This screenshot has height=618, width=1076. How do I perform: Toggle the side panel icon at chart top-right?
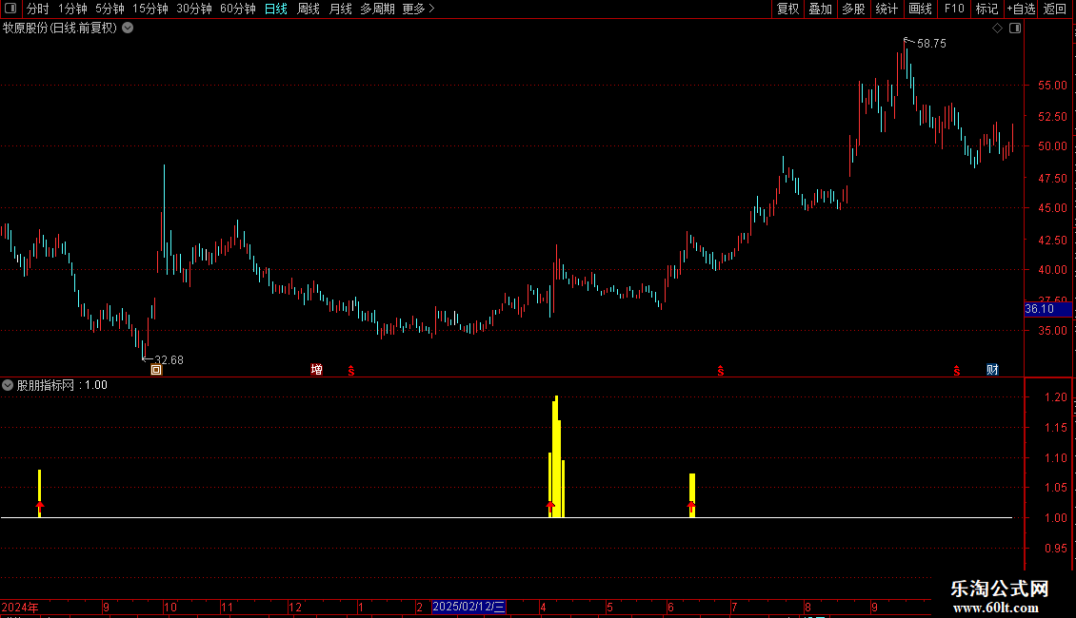point(1016,29)
